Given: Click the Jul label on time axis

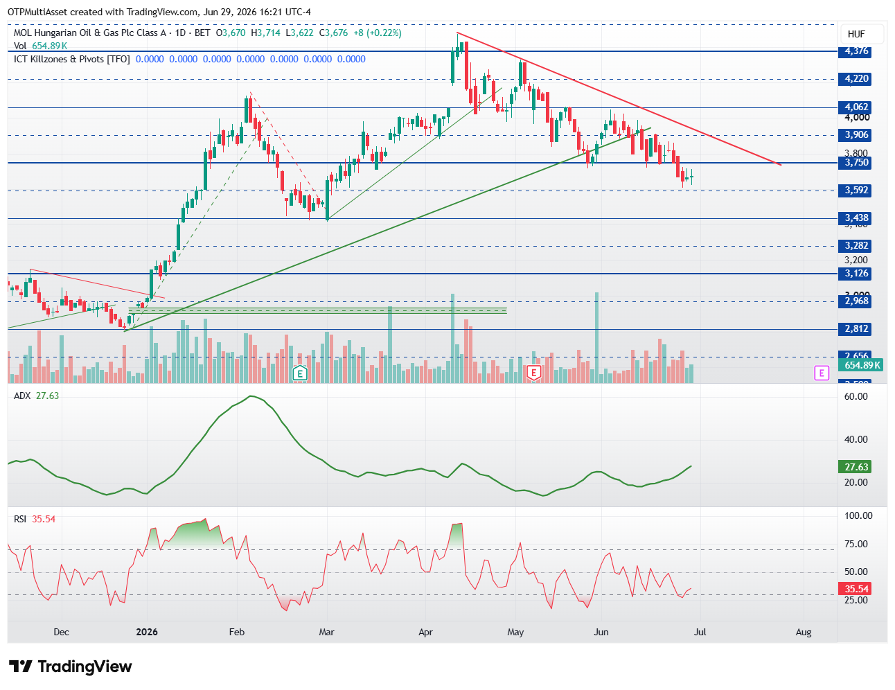Looking at the screenshot, I should 700,632.
